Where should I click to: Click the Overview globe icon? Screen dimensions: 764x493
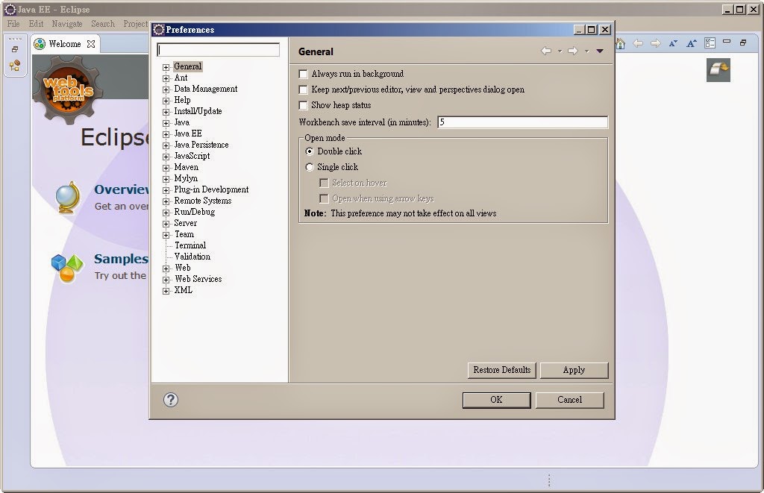pos(67,197)
